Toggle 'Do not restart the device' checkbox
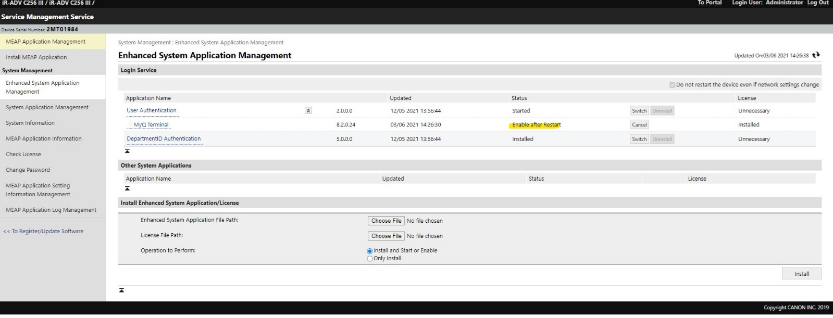Viewport: 833px width, 318px height. [x=672, y=85]
